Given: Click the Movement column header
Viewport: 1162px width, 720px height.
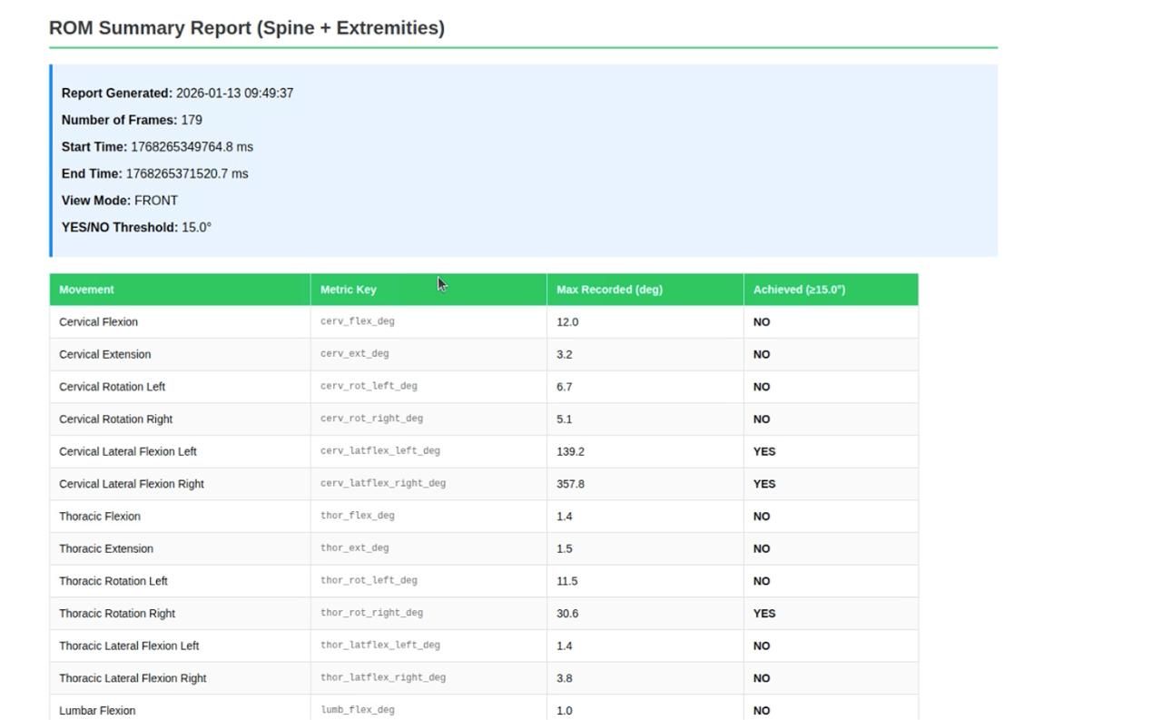Looking at the screenshot, I should point(86,289).
